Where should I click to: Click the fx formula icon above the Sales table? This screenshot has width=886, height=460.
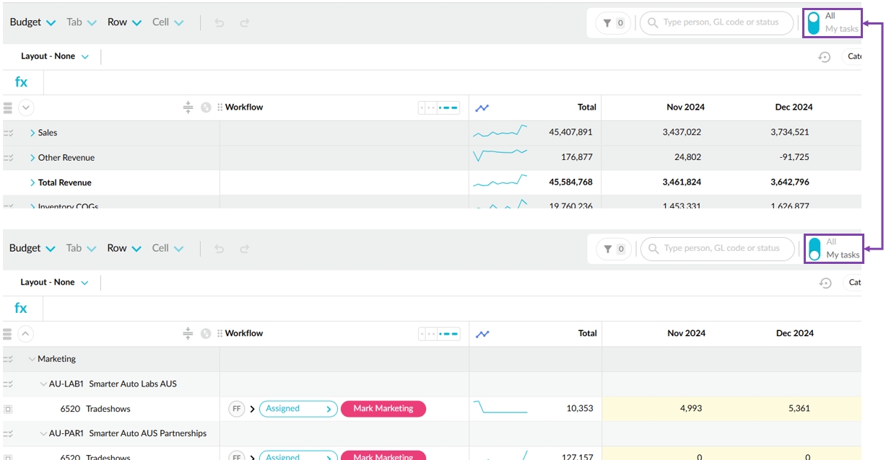[x=21, y=82]
